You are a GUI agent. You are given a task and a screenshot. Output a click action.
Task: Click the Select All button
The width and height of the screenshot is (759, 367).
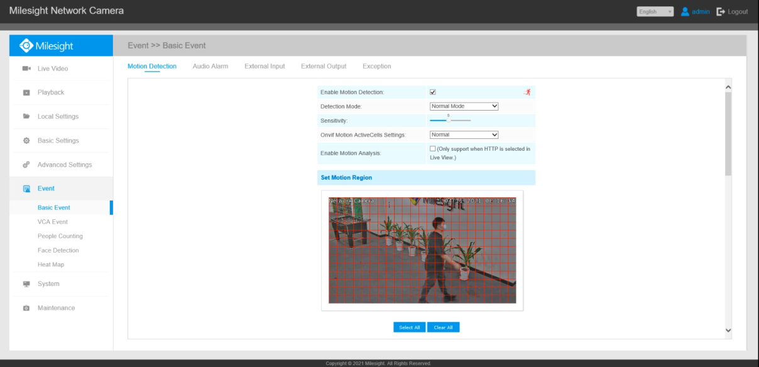coord(410,327)
